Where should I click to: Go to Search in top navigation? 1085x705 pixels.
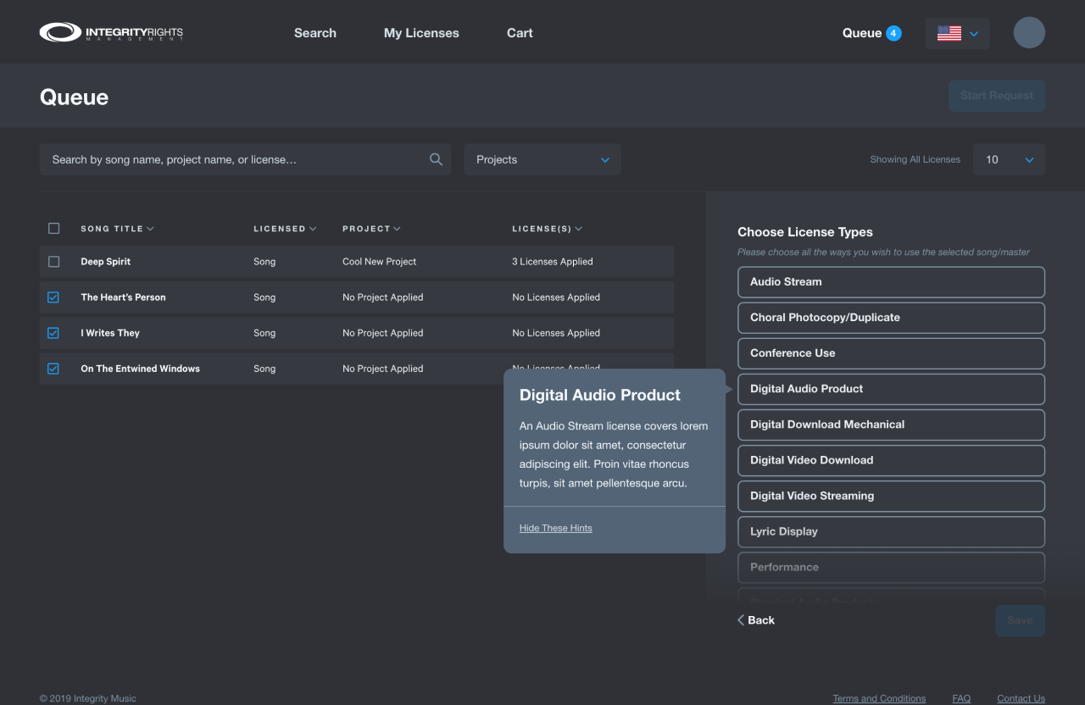[315, 33]
